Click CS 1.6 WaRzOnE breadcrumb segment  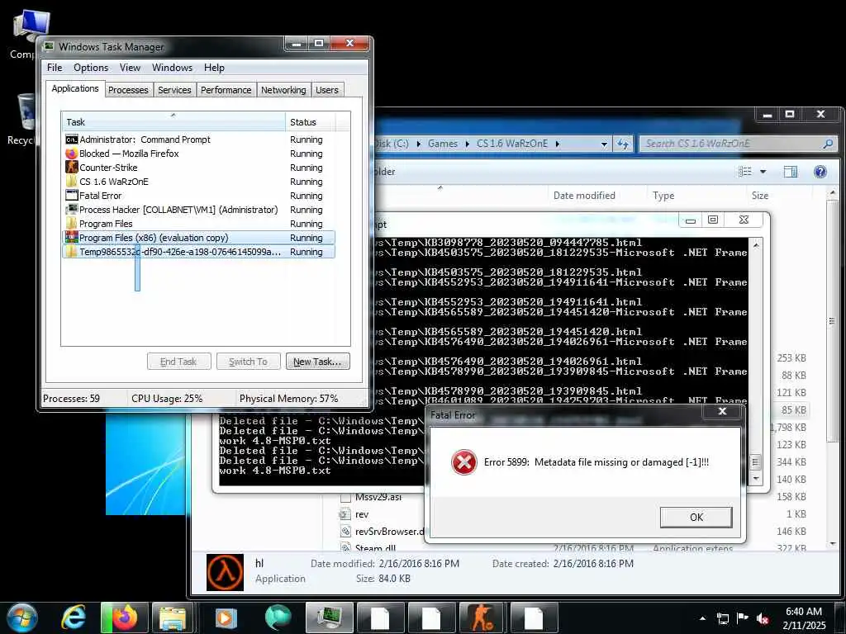[x=512, y=144]
